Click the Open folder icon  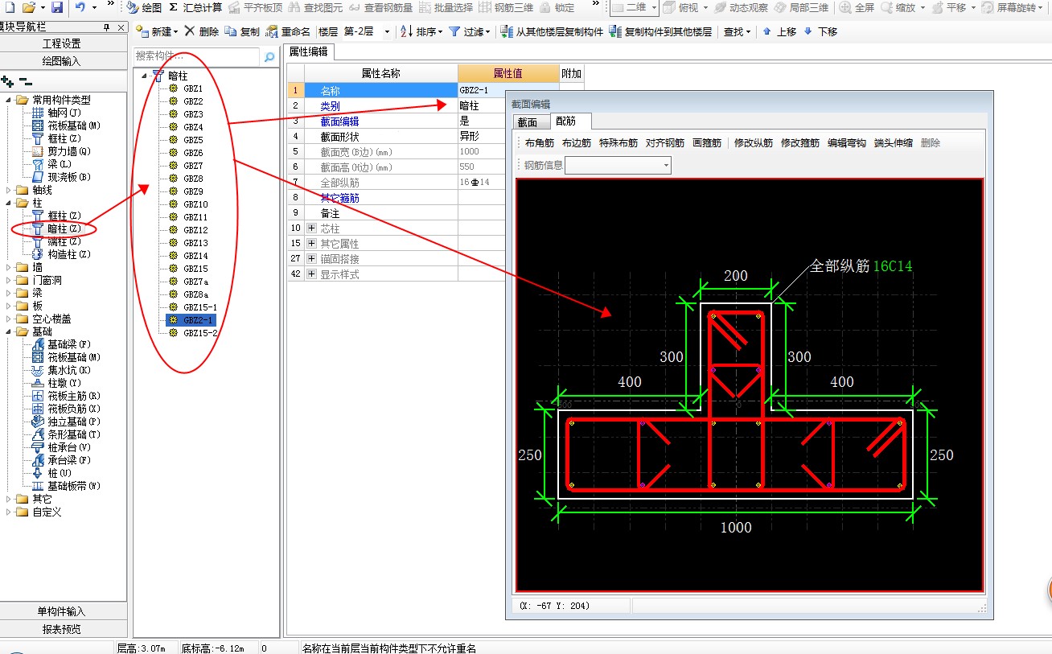point(28,7)
